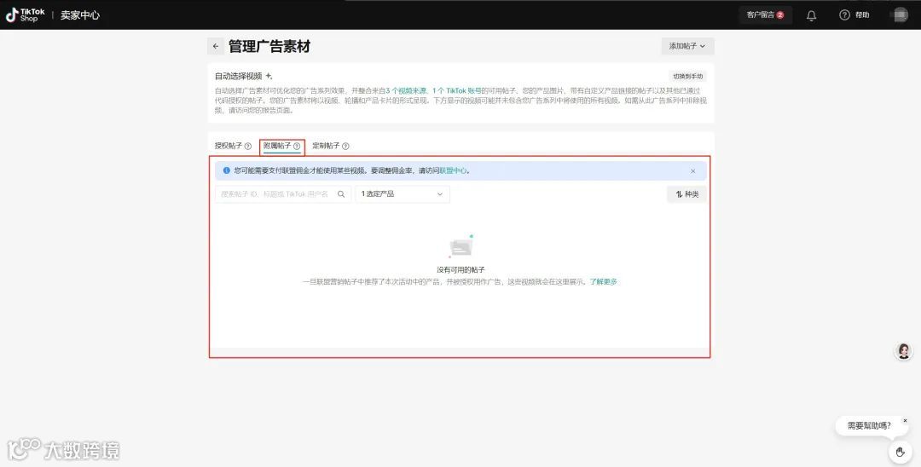The height and width of the screenshot is (467, 921).
Task: Dismiss the affiliate commission notice banner
Action: click(x=693, y=171)
